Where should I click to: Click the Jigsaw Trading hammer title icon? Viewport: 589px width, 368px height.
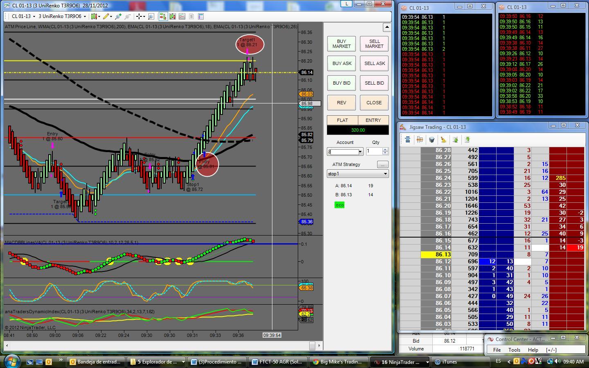[x=403, y=127]
